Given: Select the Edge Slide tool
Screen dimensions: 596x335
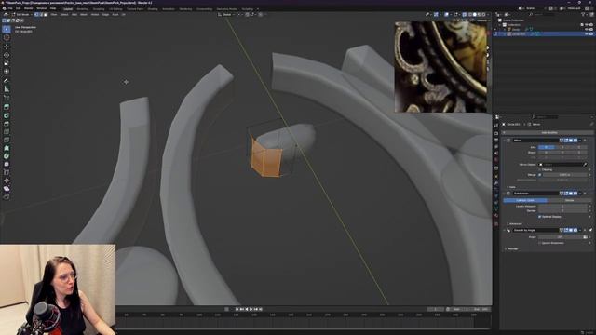Looking at the screenshot, I should (x=7, y=172).
